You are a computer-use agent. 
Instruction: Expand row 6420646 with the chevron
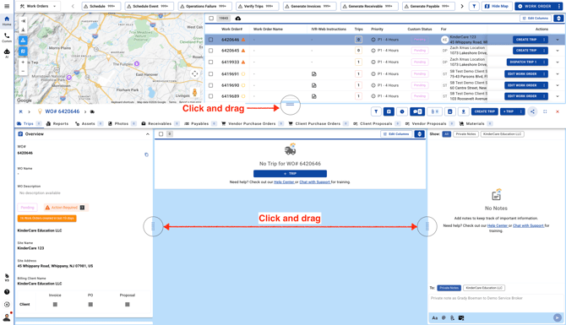click(x=558, y=40)
